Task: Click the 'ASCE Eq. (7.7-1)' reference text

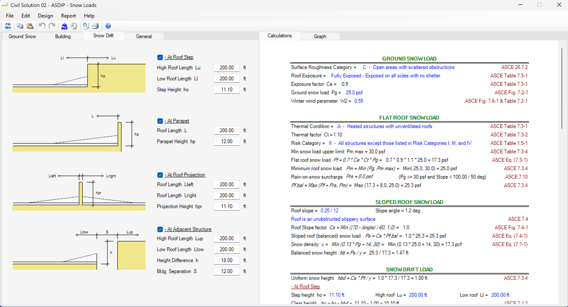Action: click(510, 244)
